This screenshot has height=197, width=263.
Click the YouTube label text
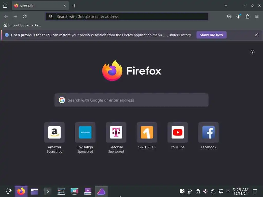178,147
